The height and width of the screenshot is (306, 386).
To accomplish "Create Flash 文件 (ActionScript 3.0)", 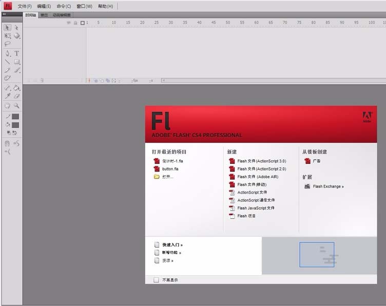I will click(x=257, y=161).
